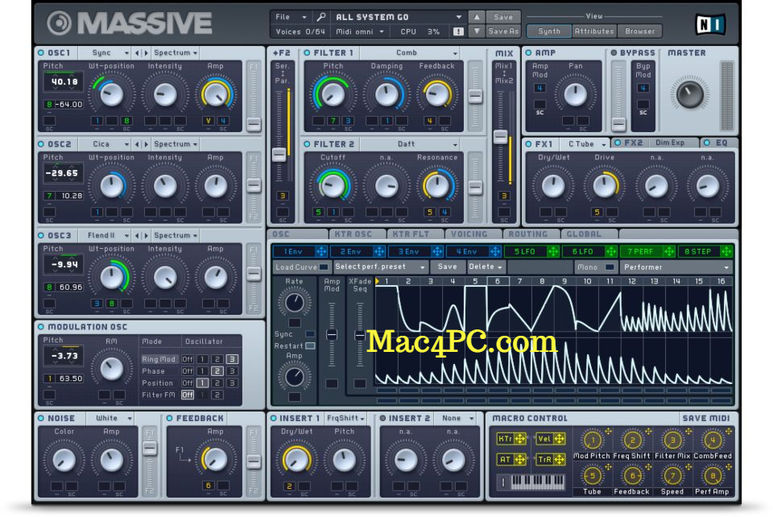Image resolution: width=773 pixels, height=517 pixels.
Task: Switch to the ROUTING tab
Action: (531, 234)
